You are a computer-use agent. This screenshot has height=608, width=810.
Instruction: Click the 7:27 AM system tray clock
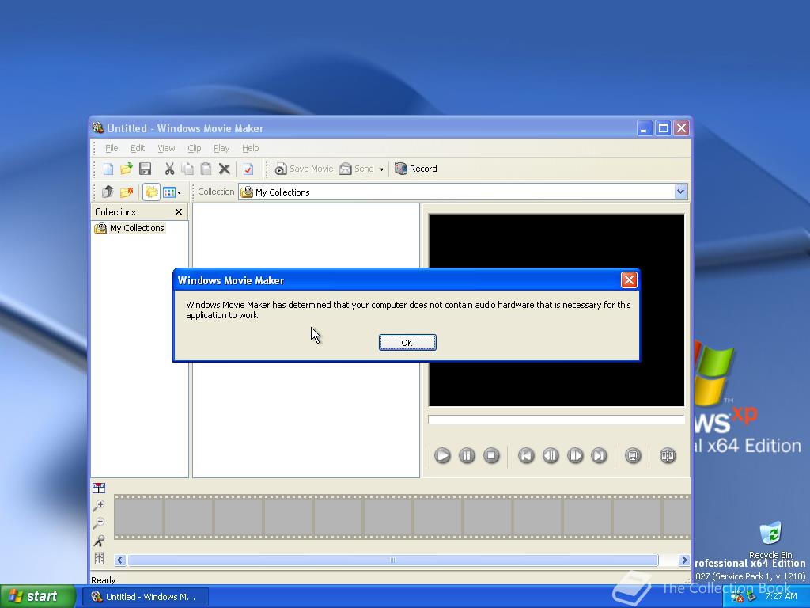[781, 596]
